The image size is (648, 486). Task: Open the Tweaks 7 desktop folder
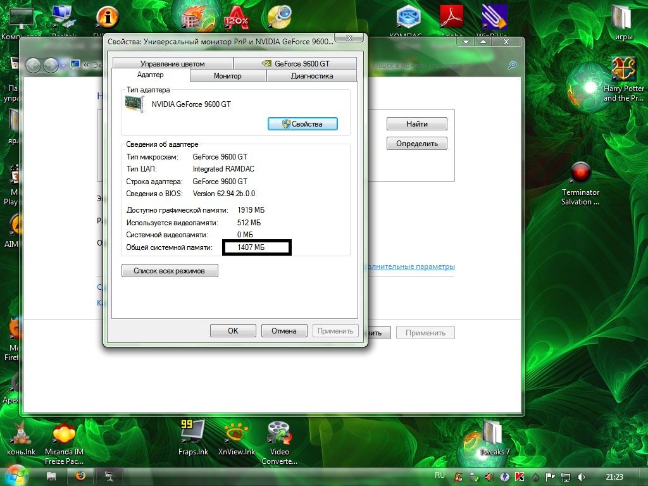492,433
